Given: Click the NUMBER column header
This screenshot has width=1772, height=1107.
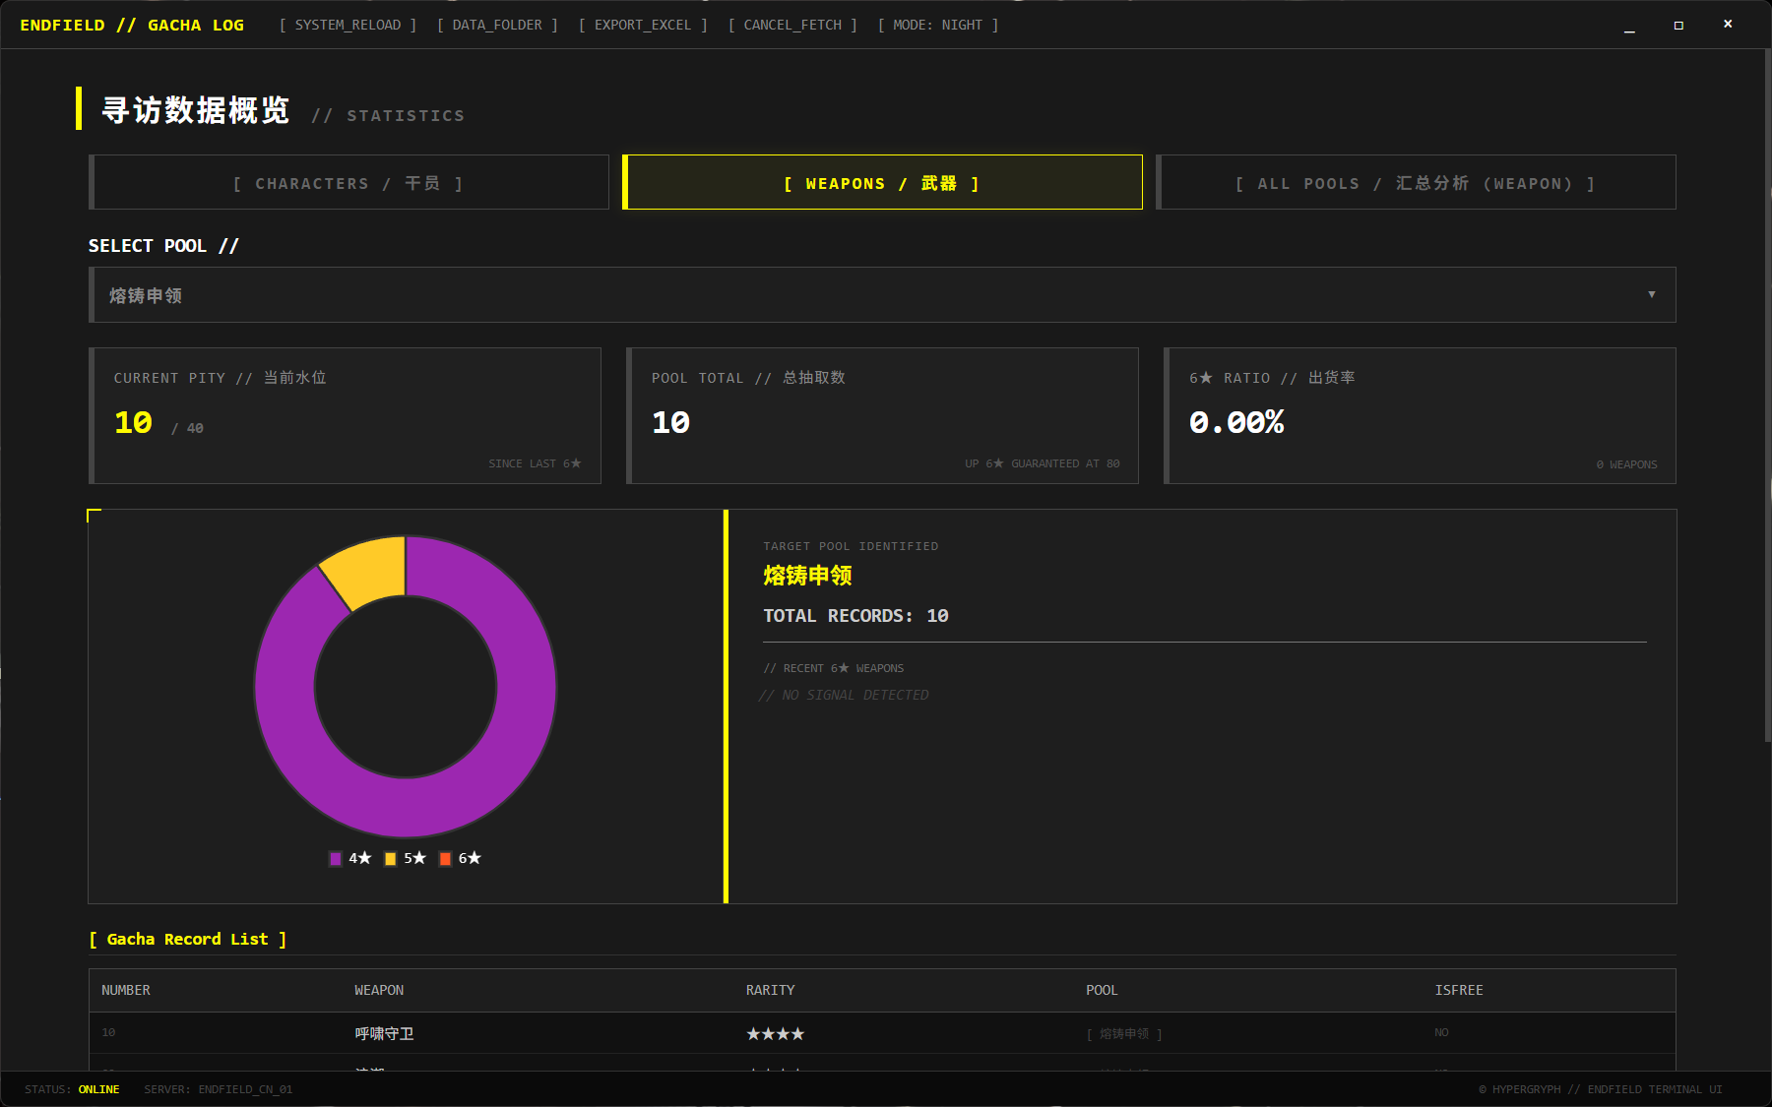Looking at the screenshot, I should click(x=126, y=990).
